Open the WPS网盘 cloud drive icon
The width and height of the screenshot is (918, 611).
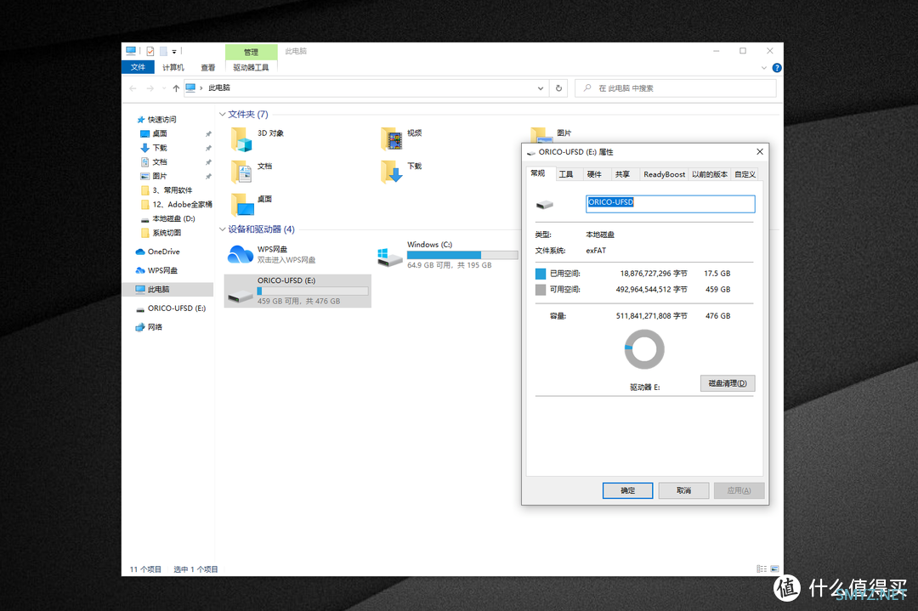240,255
